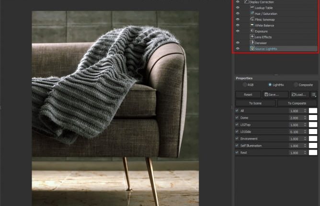This screenshot has height=206, width=320.
Task: Click the White Balance layer icon
Action: 252,25
